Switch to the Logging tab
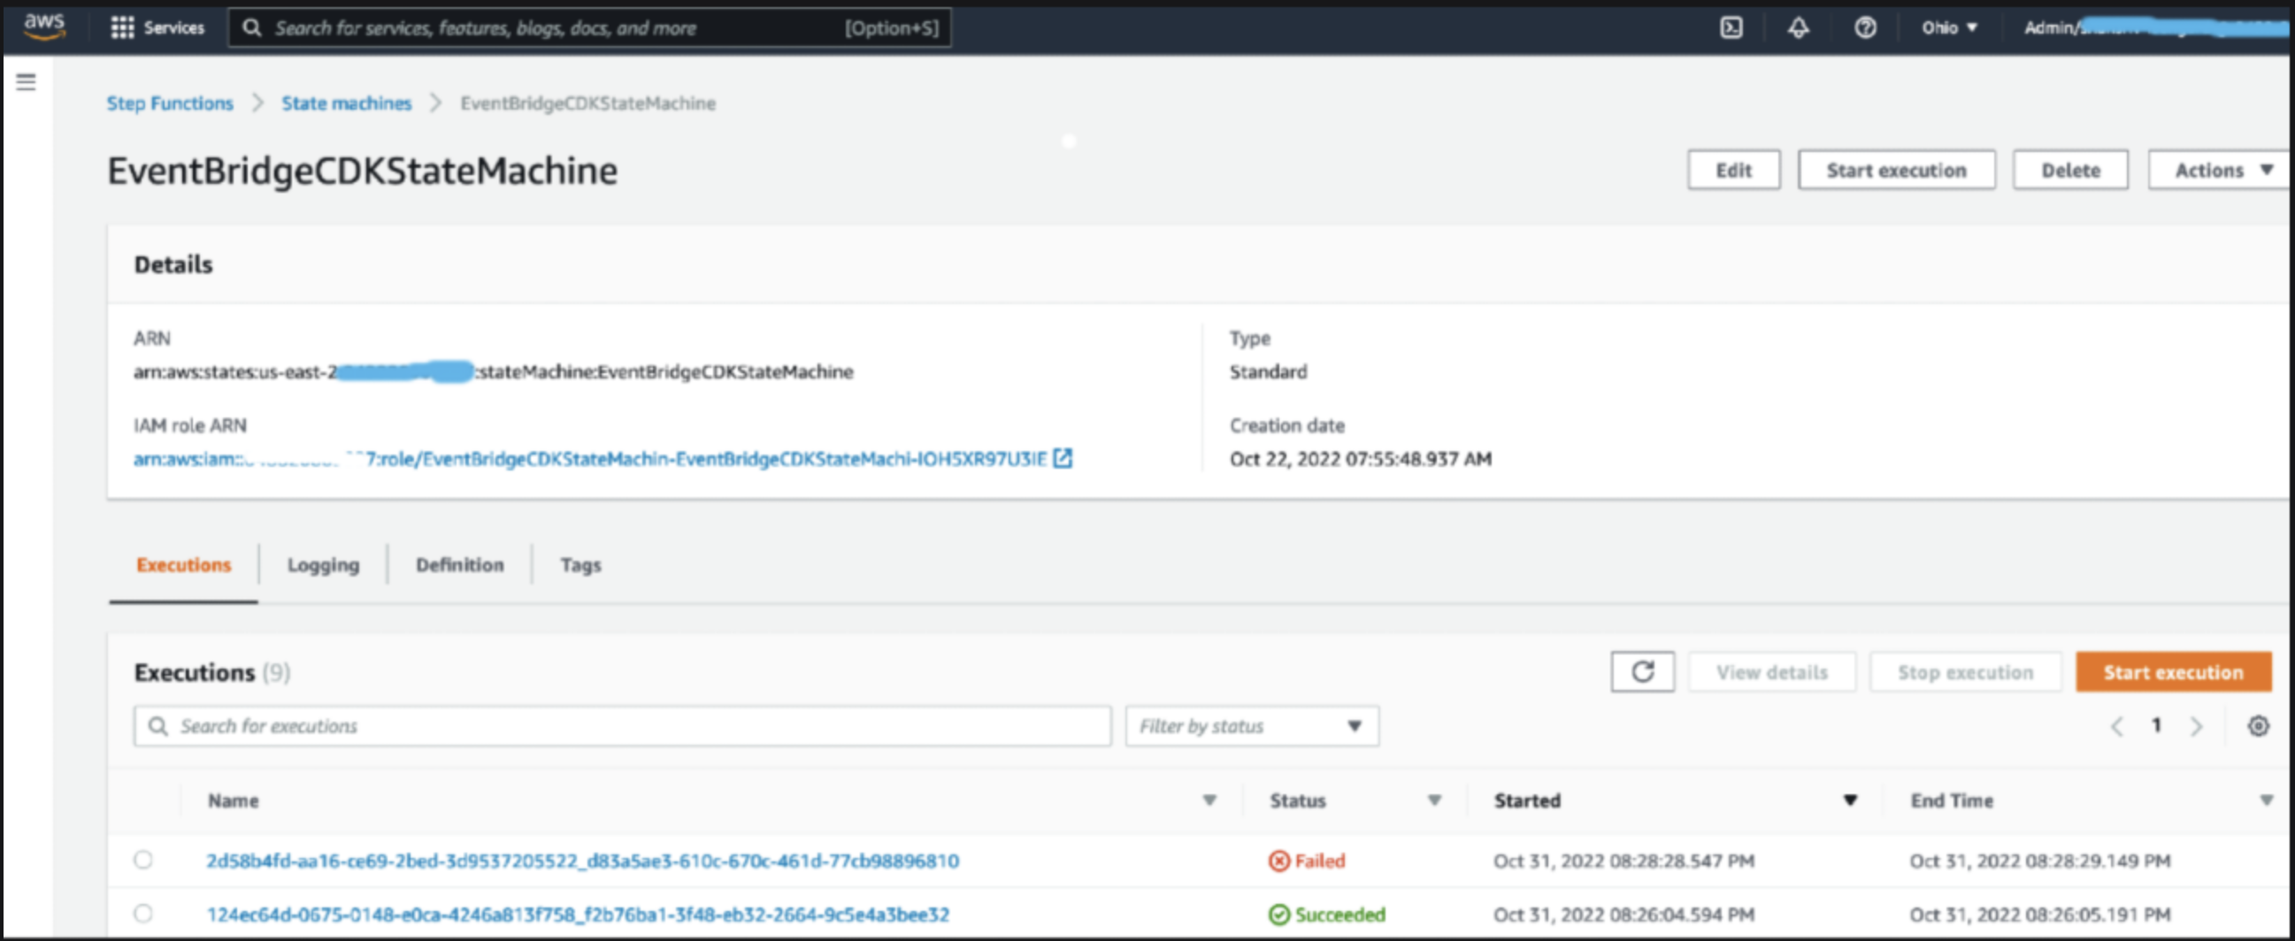 [324, 565]
